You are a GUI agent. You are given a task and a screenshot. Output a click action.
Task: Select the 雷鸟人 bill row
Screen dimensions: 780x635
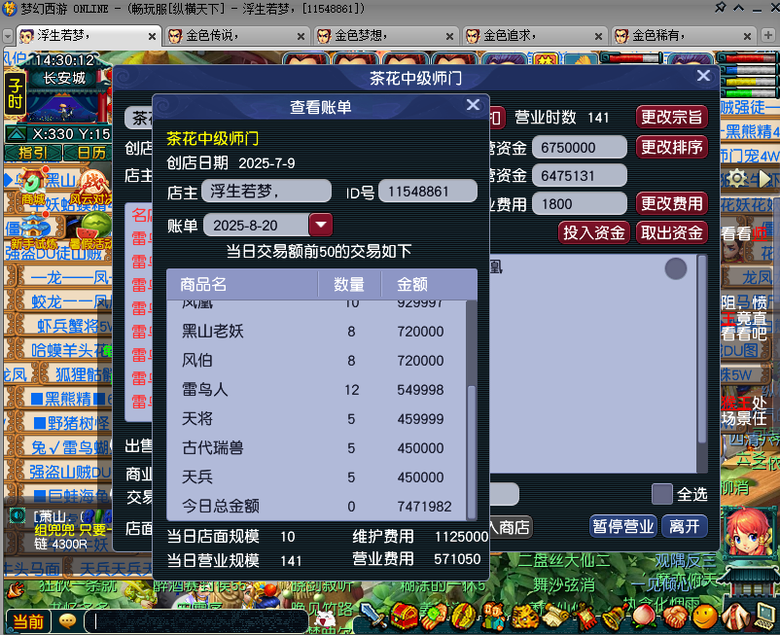317,389
